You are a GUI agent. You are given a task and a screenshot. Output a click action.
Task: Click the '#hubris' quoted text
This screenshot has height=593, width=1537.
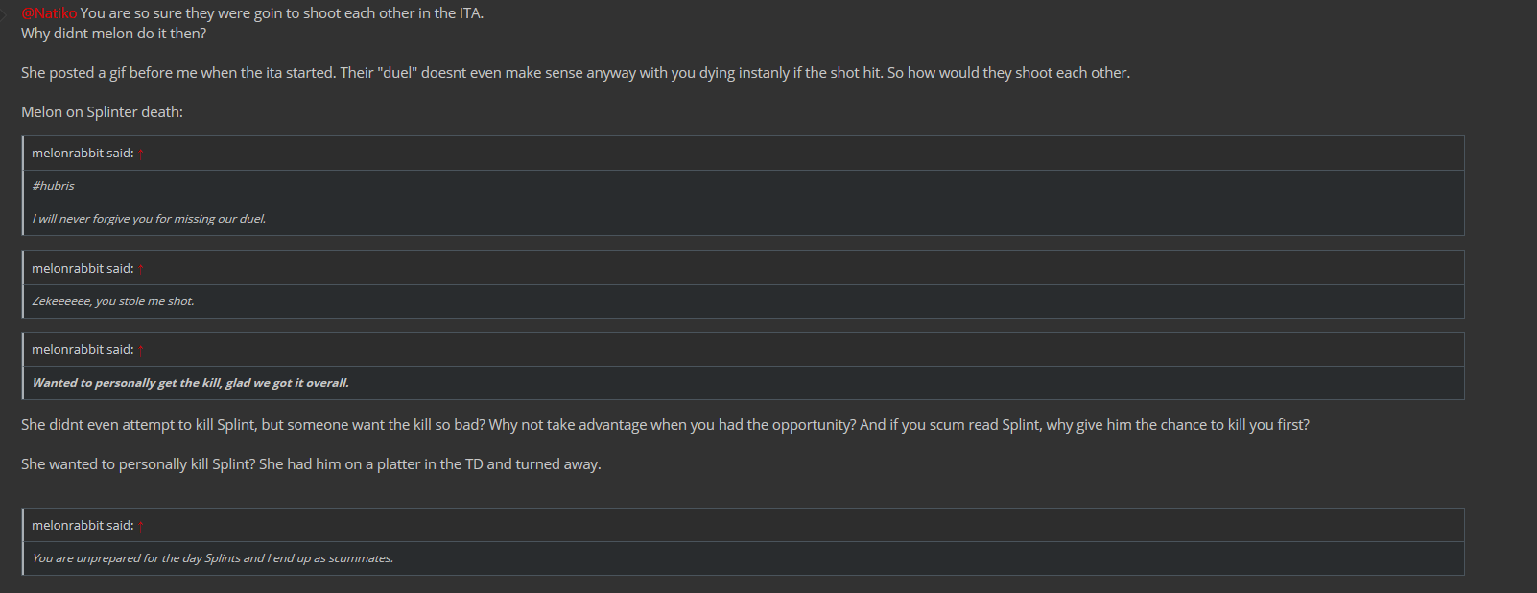tap(53, 186)
